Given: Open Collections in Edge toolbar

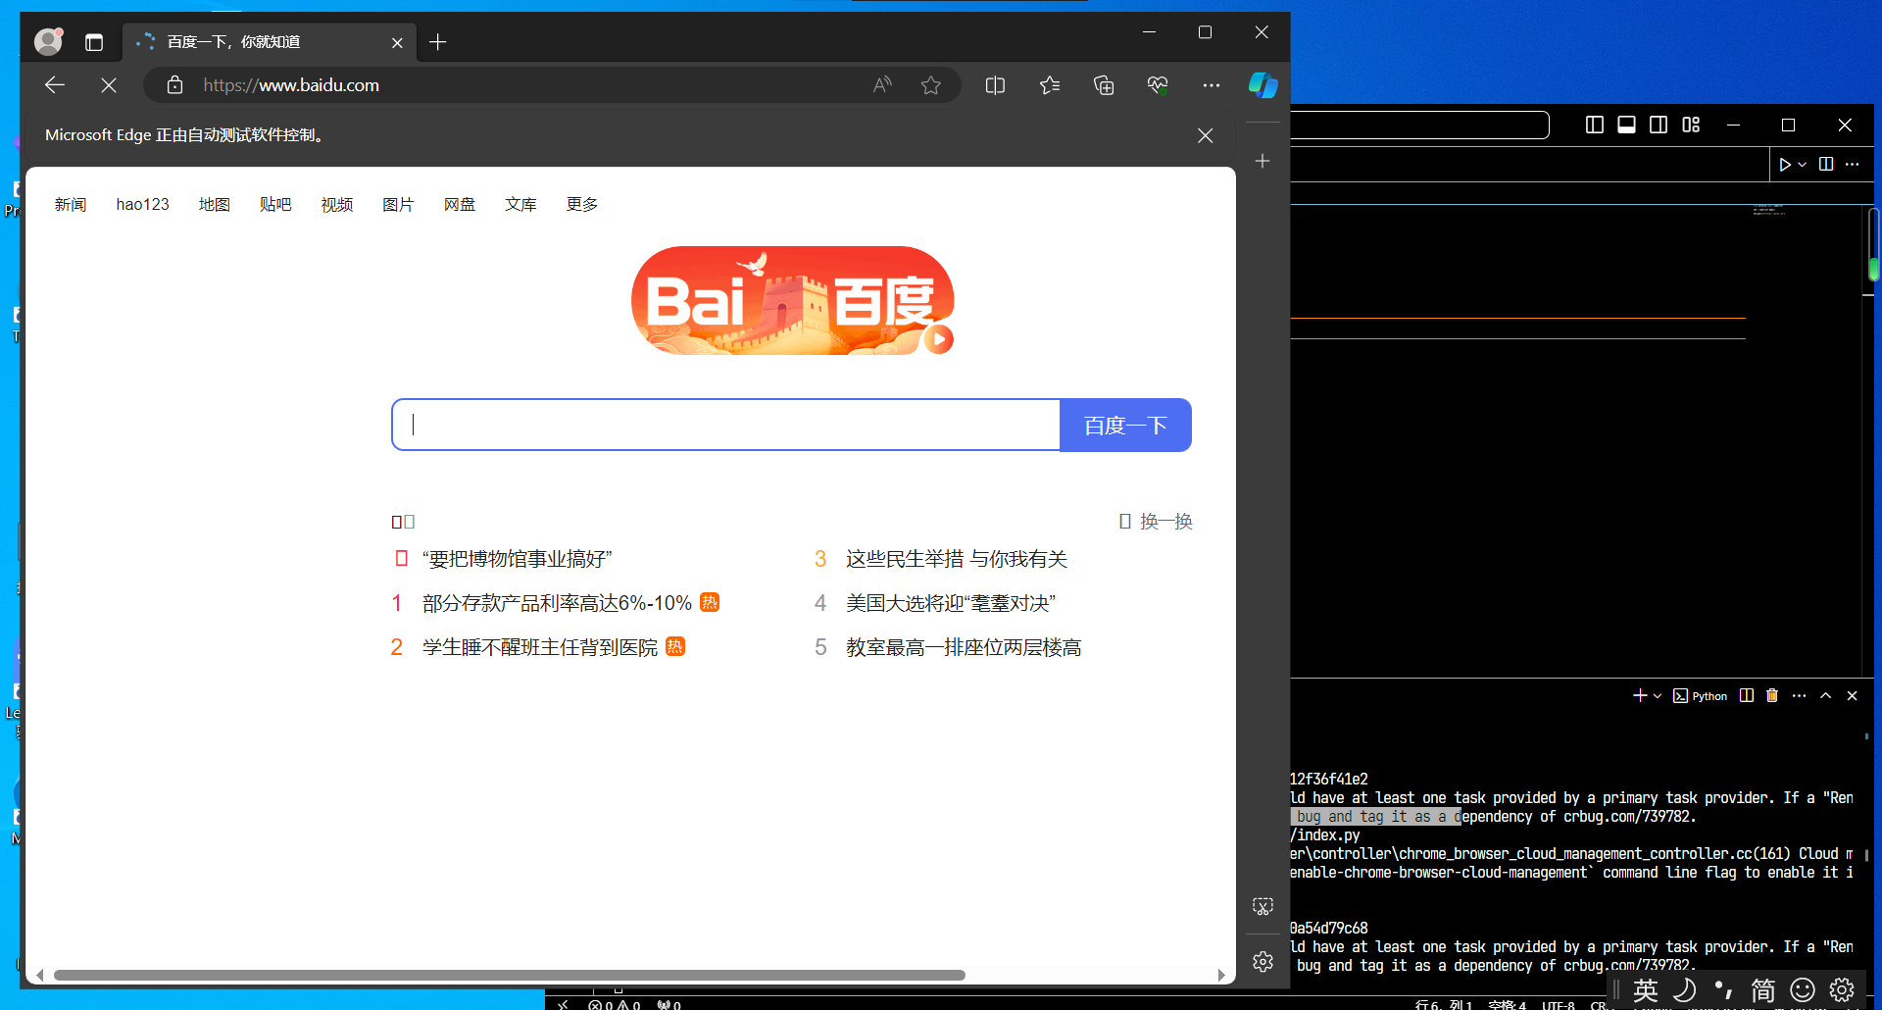Looking at the screenshot, I should point(1104,85).
